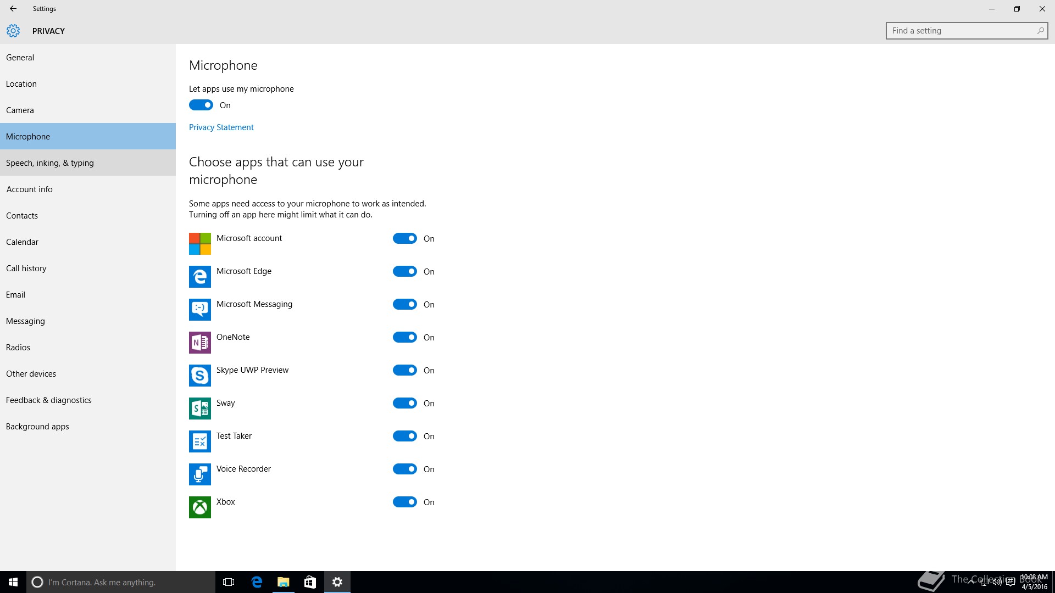Viewport: 1055px width, 593px height.
Task: Click the volume tray icon
Action: [997, 582]
